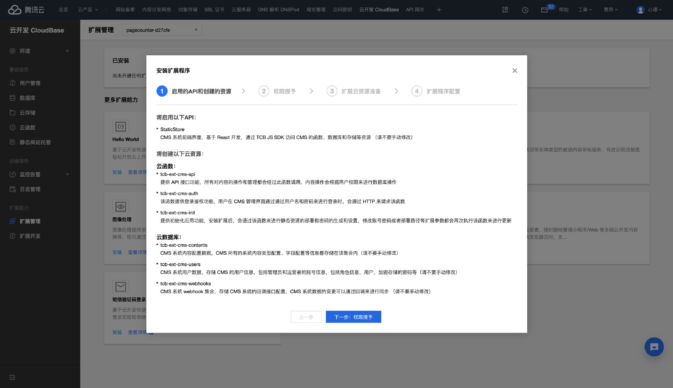Open the pagecounter-d27cfe environment dropdown
This screenshot has height=388, width=673.
tap(162, 30)
